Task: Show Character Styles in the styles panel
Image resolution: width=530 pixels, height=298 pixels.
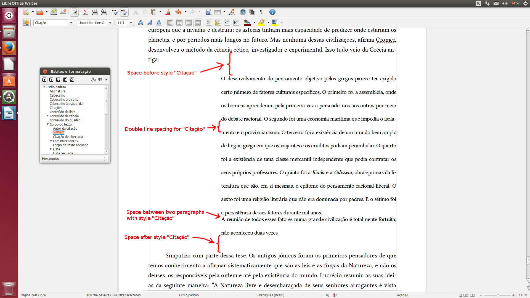Action: point(51,79)
